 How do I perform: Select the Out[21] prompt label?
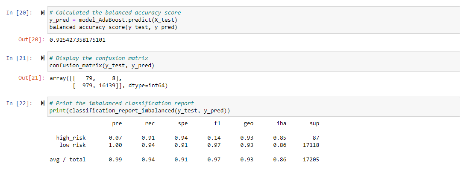coord(31,78)
